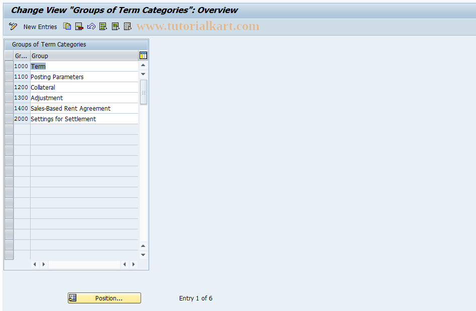
Task: Click the Sales-Based Rent Agreement cell
Action: coord(84,108)
